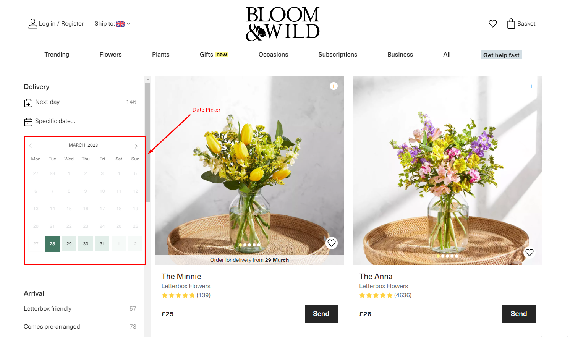570x337 pixels.
Task: Enable the Comes pre-arranged filter
Action: tap(52, 327)
